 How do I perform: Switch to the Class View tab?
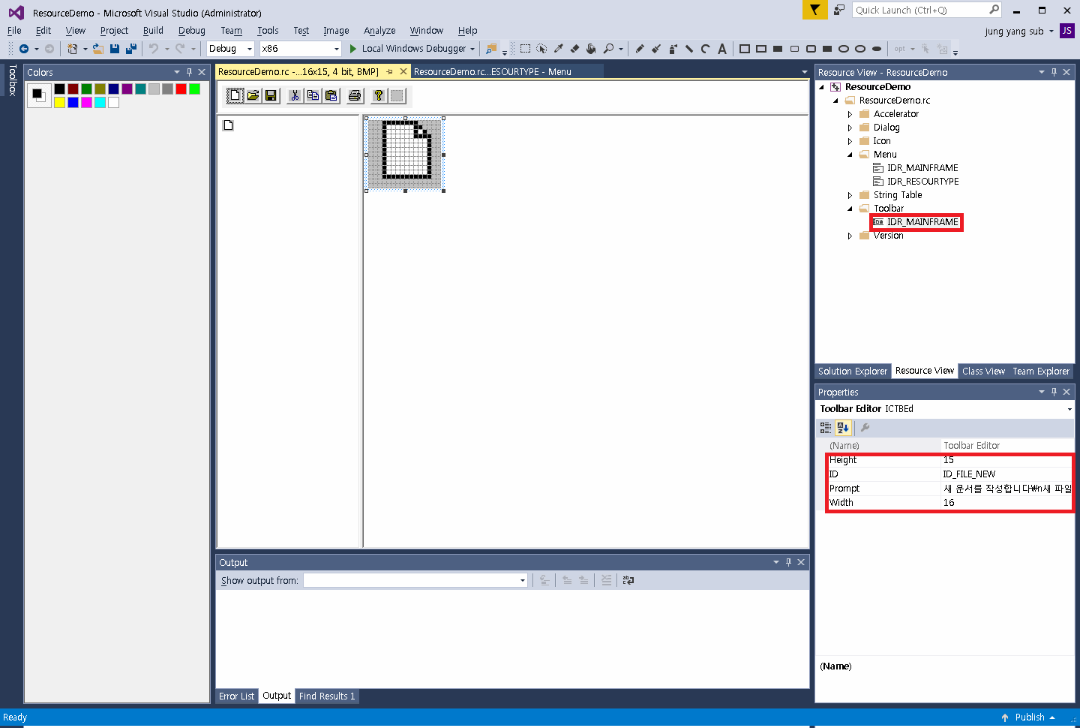[x=983, y=372]
